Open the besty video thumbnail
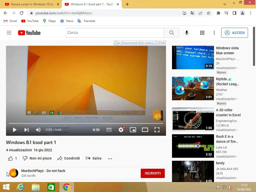 point(193,171)
